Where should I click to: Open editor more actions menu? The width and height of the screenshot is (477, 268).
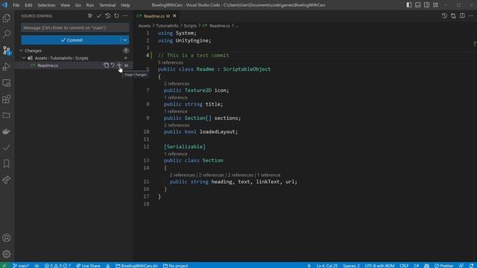coord(471,16)
